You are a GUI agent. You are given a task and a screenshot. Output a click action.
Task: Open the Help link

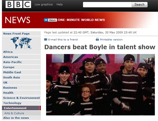pyautogui.click(x=59, y=4)
